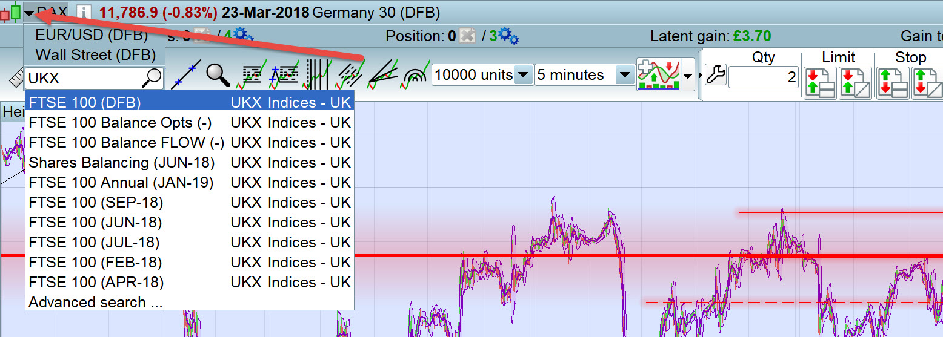Click the Latent gain £3.70 value
943x337 pixels.
tap(752, 36)
